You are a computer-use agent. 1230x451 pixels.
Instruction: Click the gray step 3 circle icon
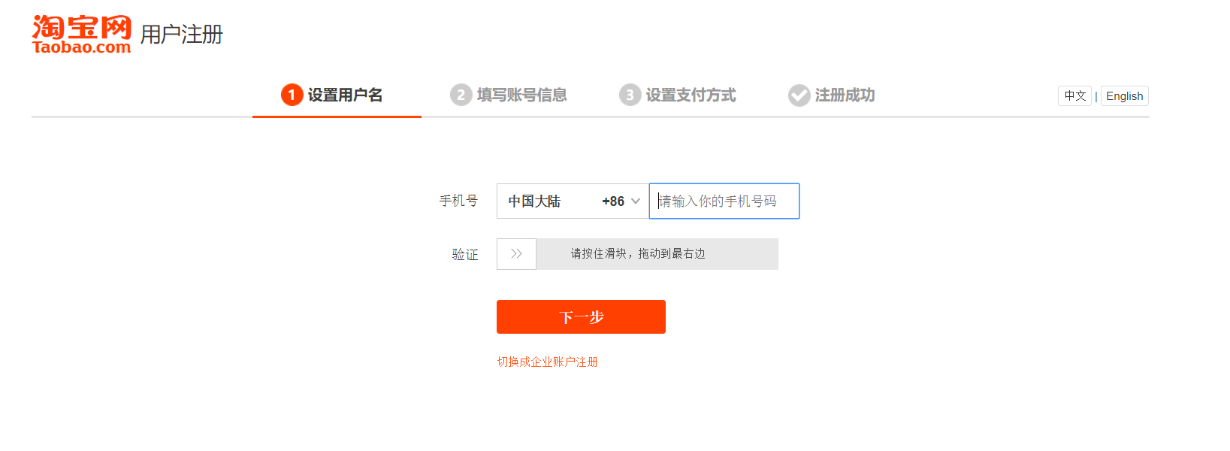click(x=630, y=95)
